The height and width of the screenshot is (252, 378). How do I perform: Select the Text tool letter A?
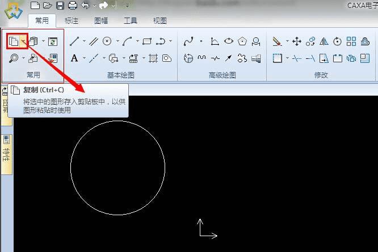coord(74,58)
